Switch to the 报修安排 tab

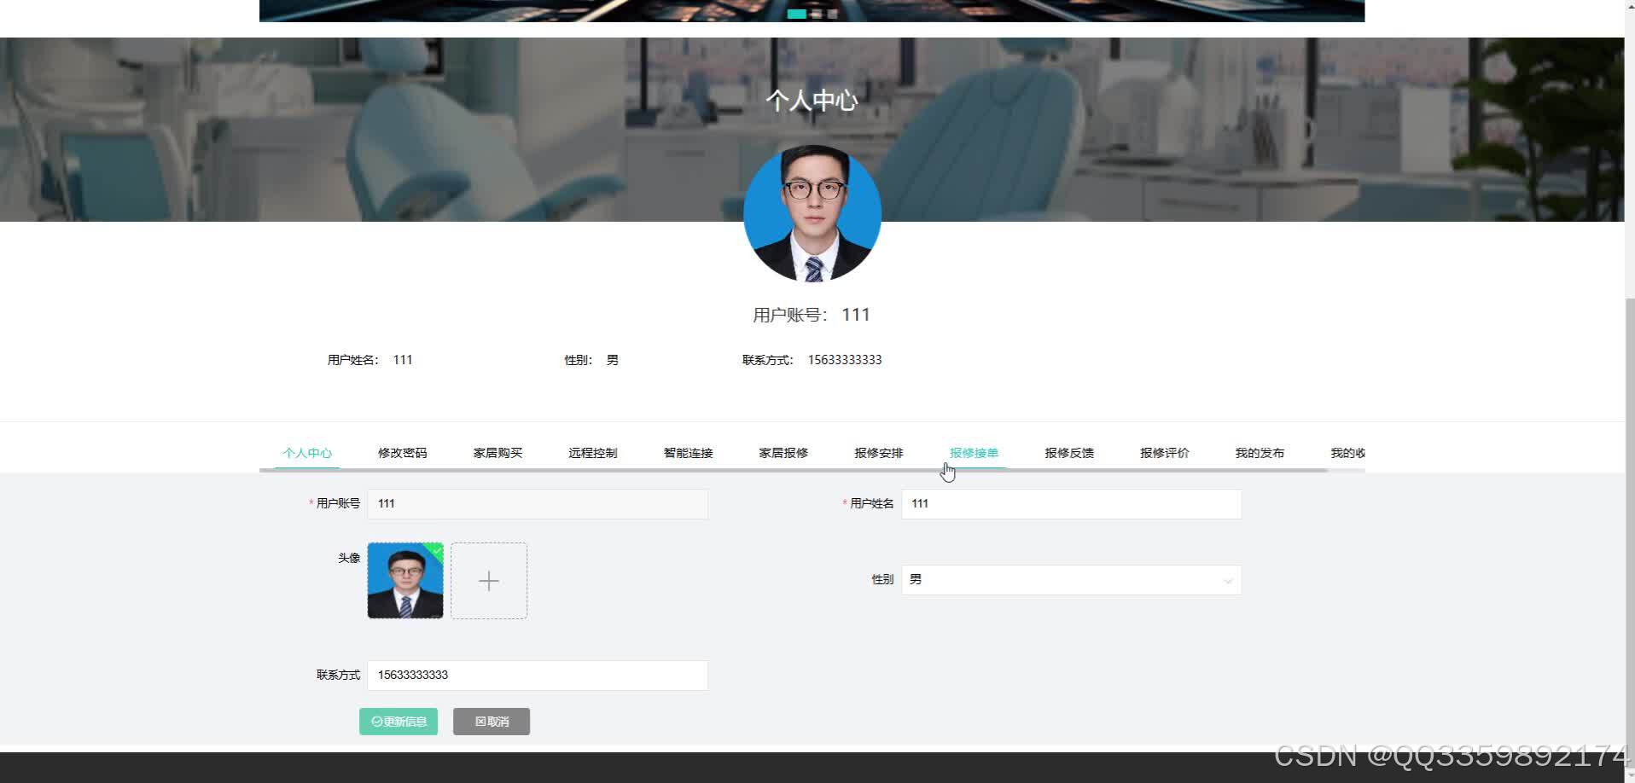(x=879, y=453)
